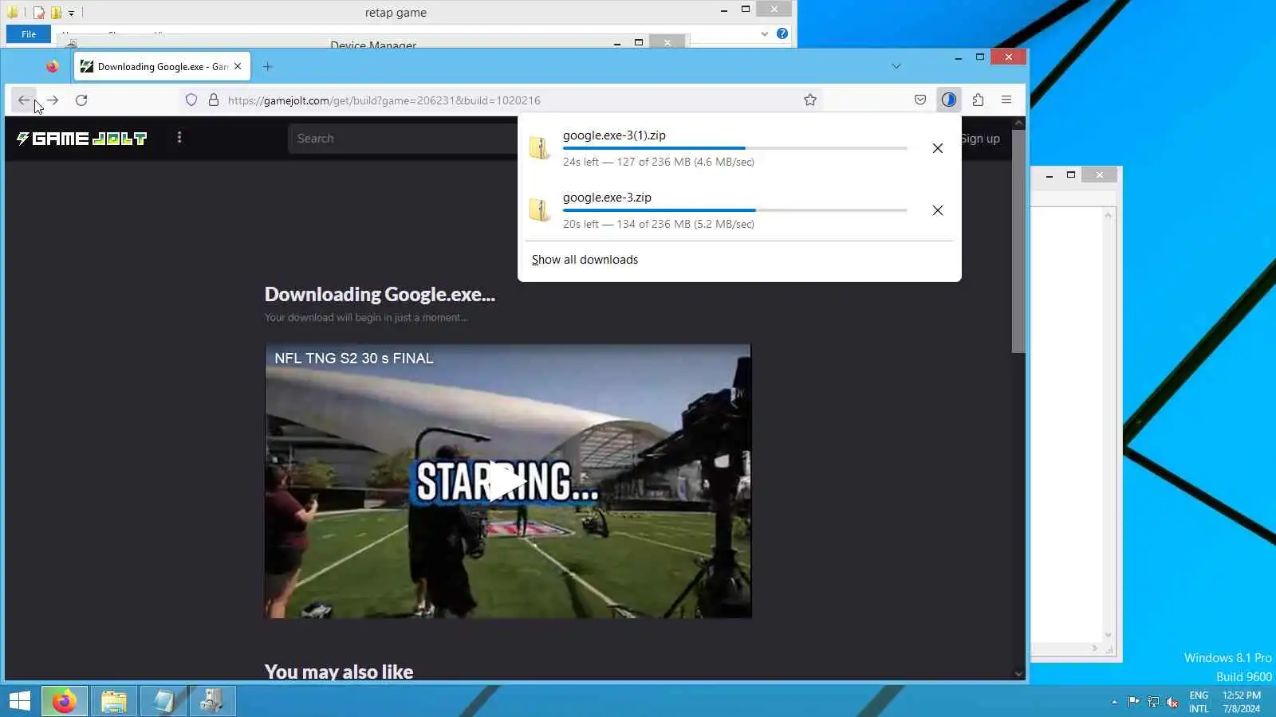Click the Help icon in retap game window
The height and width of the screenshot is (717, 1276).
pyautogui.click(x=782, y=33)
